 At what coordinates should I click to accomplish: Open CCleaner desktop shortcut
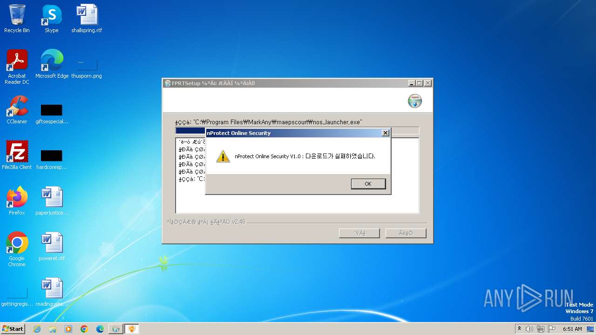point(17,110)
